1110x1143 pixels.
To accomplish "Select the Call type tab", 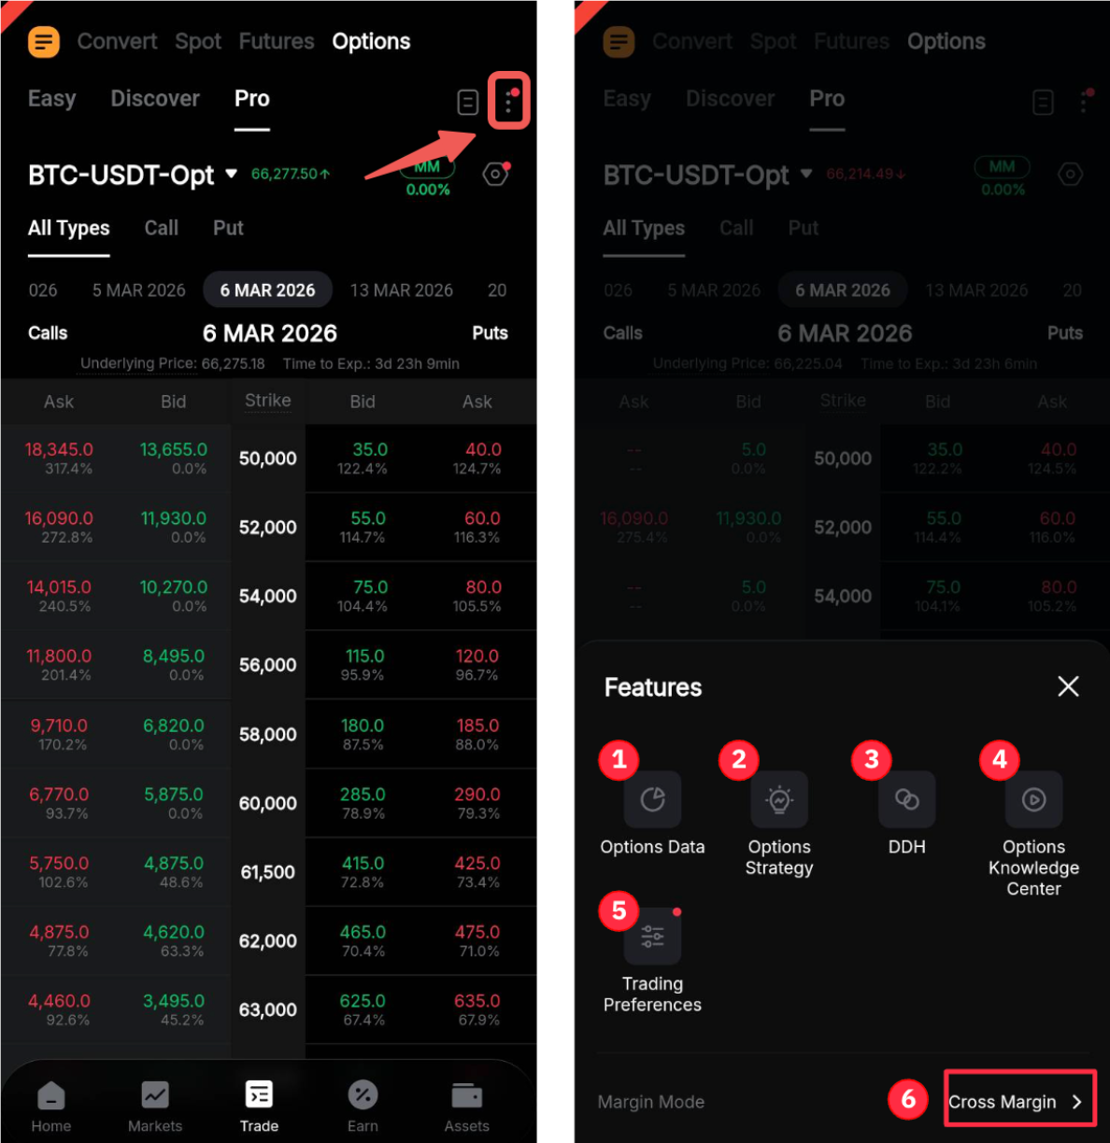I will [x=162, y=228].
